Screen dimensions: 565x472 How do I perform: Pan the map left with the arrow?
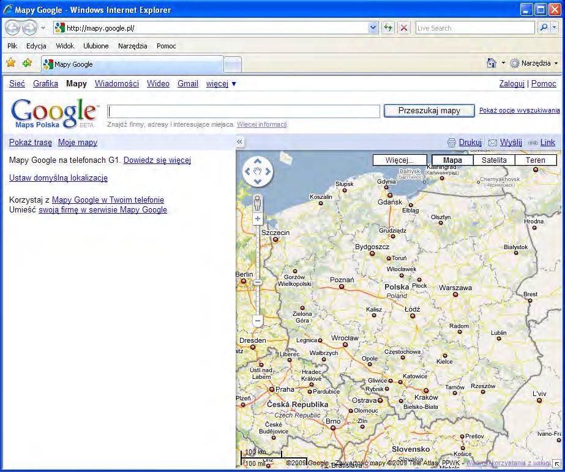[247, 171]
